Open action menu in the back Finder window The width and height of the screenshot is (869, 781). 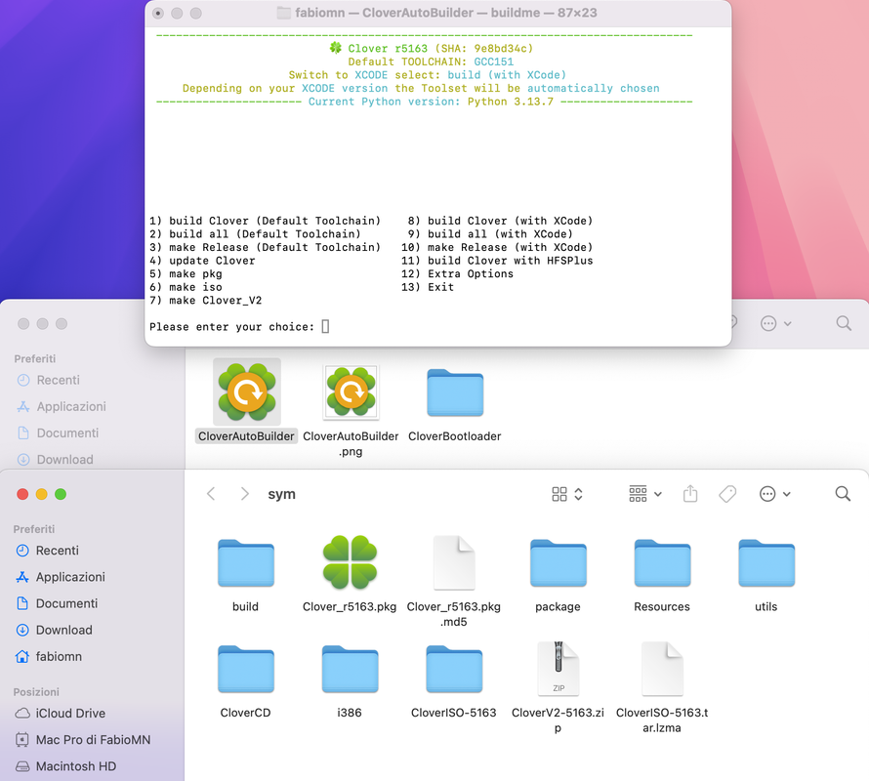(x=776, y=324)
